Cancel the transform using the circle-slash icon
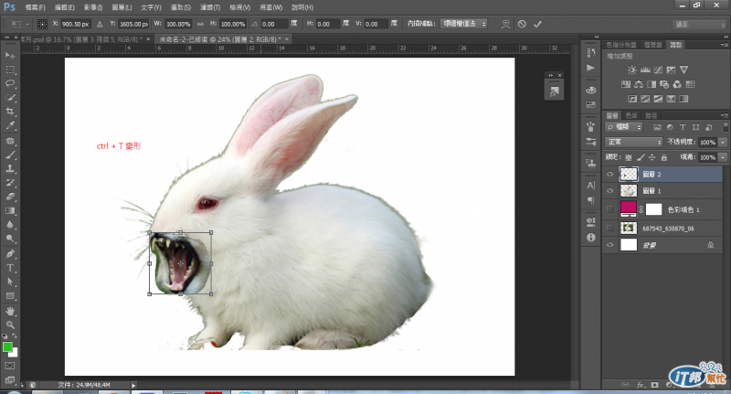731x394 pixels. [521, 24]
